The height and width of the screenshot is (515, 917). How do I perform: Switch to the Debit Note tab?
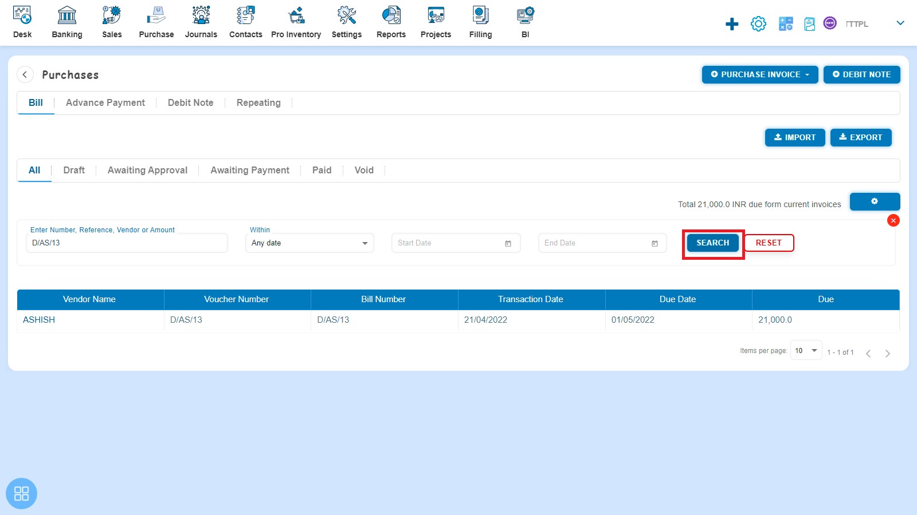coord(191,103)
